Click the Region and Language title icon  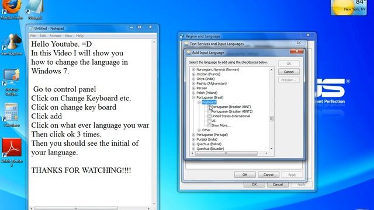182,36
